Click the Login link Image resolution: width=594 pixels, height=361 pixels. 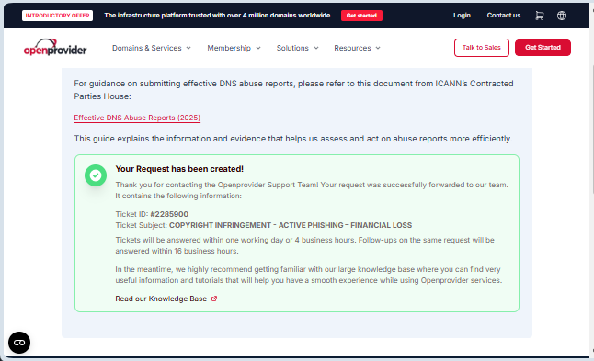tap(462, 16)
